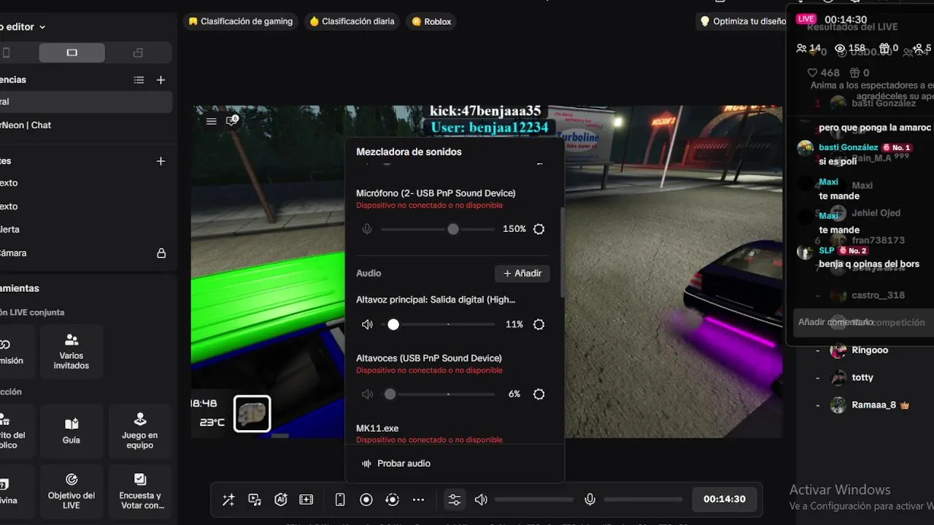
Task: Open settings for Altavoz principal
Action: [x=539, y=324]
